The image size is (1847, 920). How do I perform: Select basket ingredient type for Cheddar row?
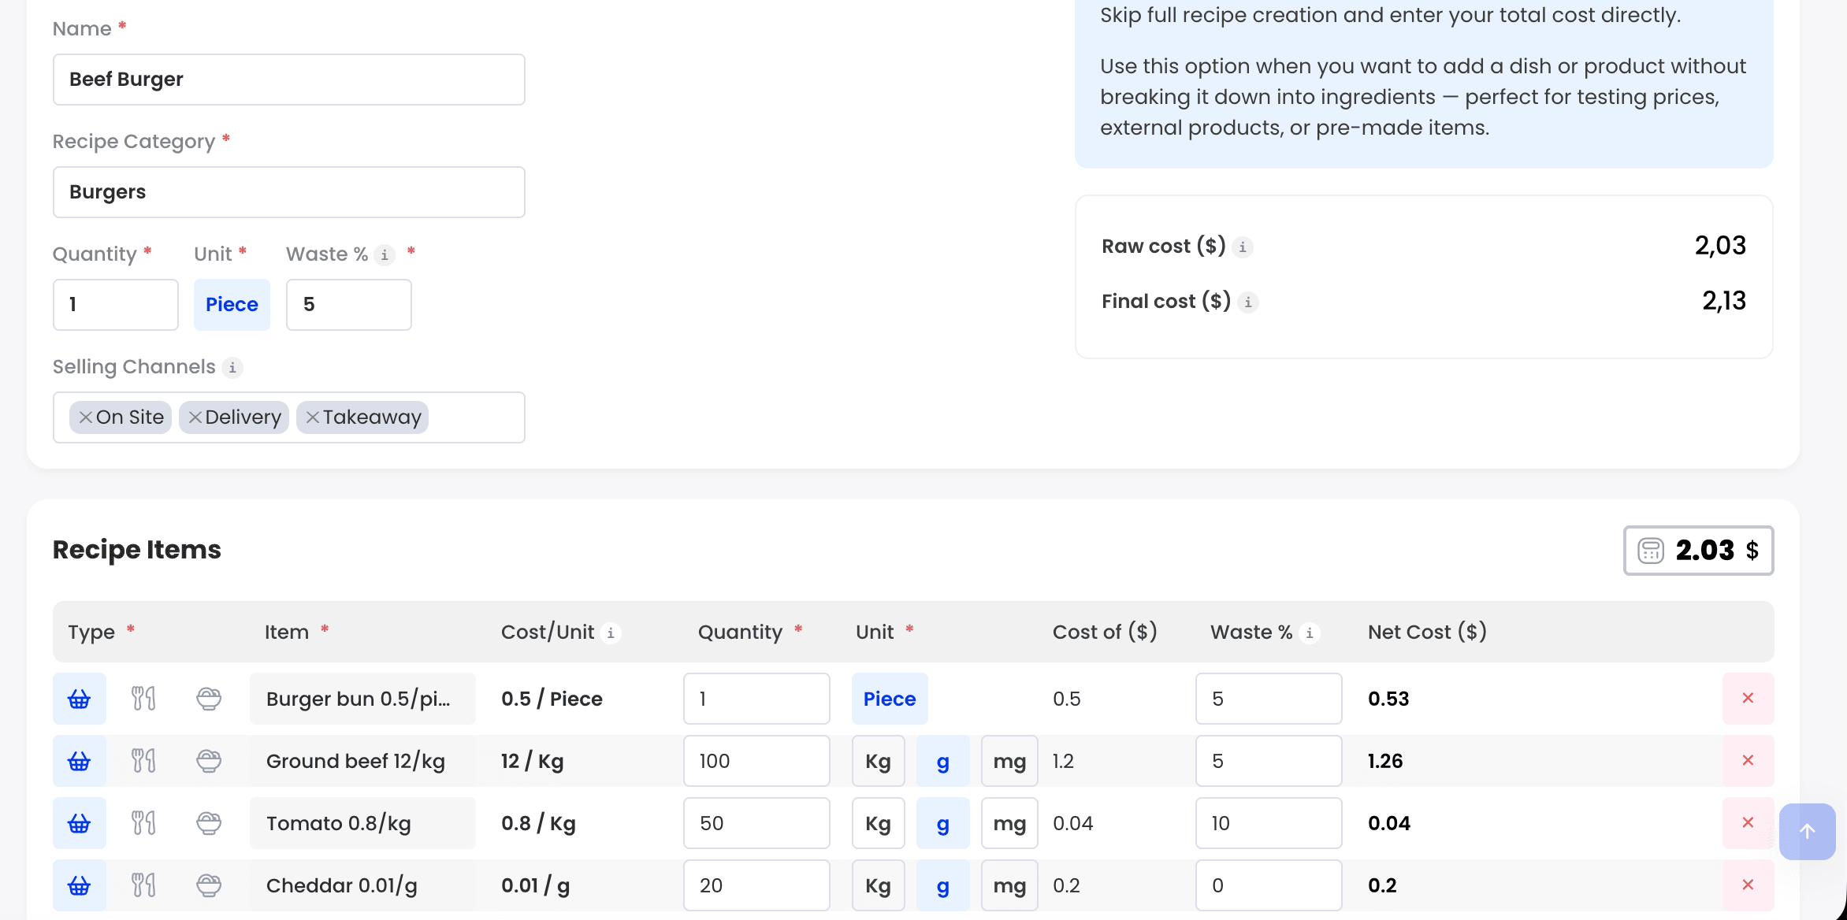[x=80, y=885]
